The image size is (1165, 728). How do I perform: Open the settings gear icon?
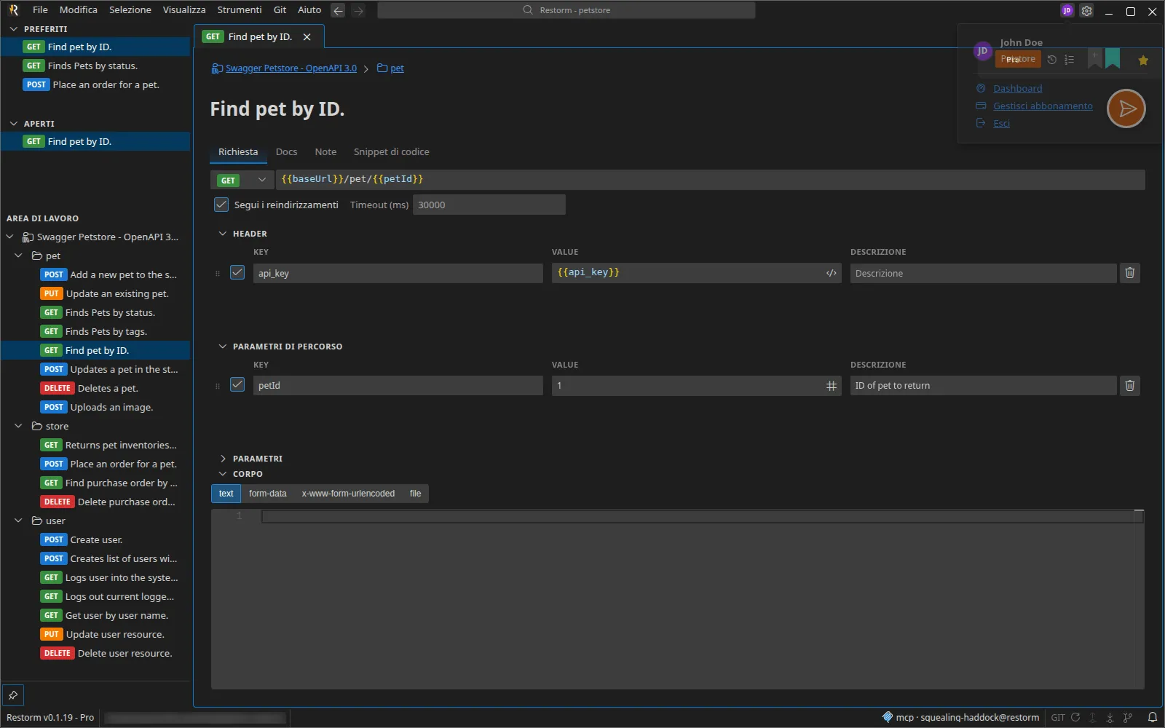click(x=1086, y=11)
